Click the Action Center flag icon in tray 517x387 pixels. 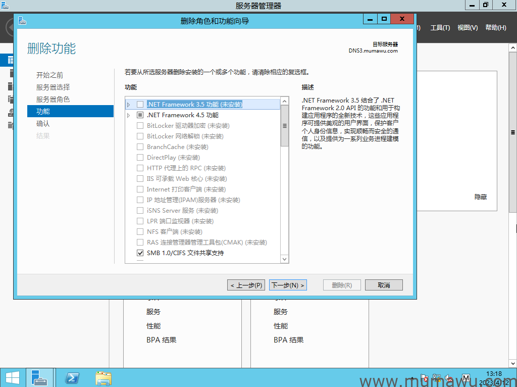pos(425,377)
